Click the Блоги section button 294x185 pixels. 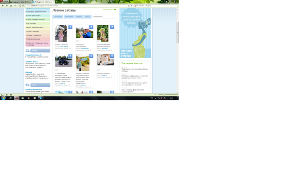[40, 85]
